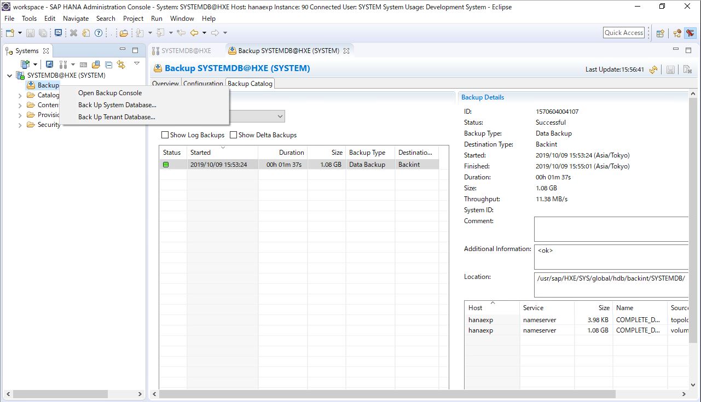Switch to the Overview tab

[x=165, y=84]
